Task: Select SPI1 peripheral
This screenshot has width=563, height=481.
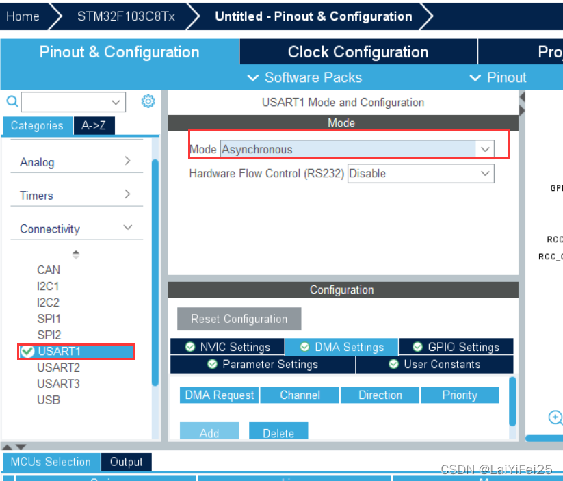Action: click(49, 319)
